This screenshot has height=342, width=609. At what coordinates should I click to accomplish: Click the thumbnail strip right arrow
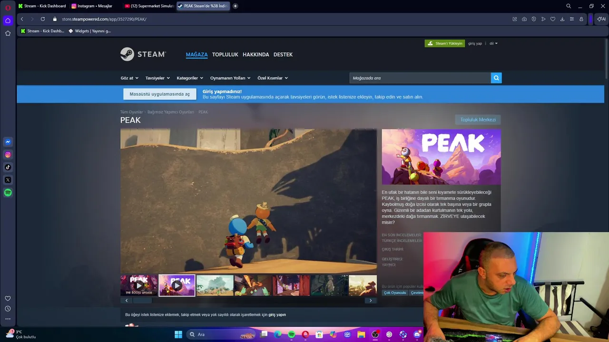(371, 300)
